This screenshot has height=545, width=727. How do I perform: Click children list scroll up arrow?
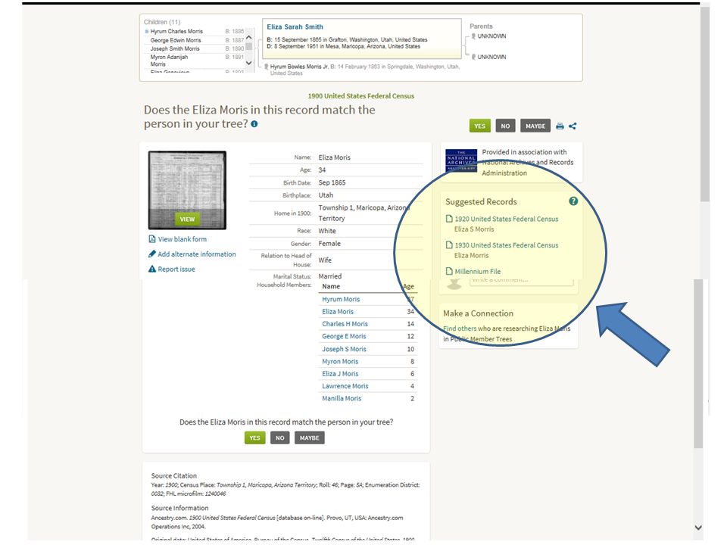tap(249, 37)
